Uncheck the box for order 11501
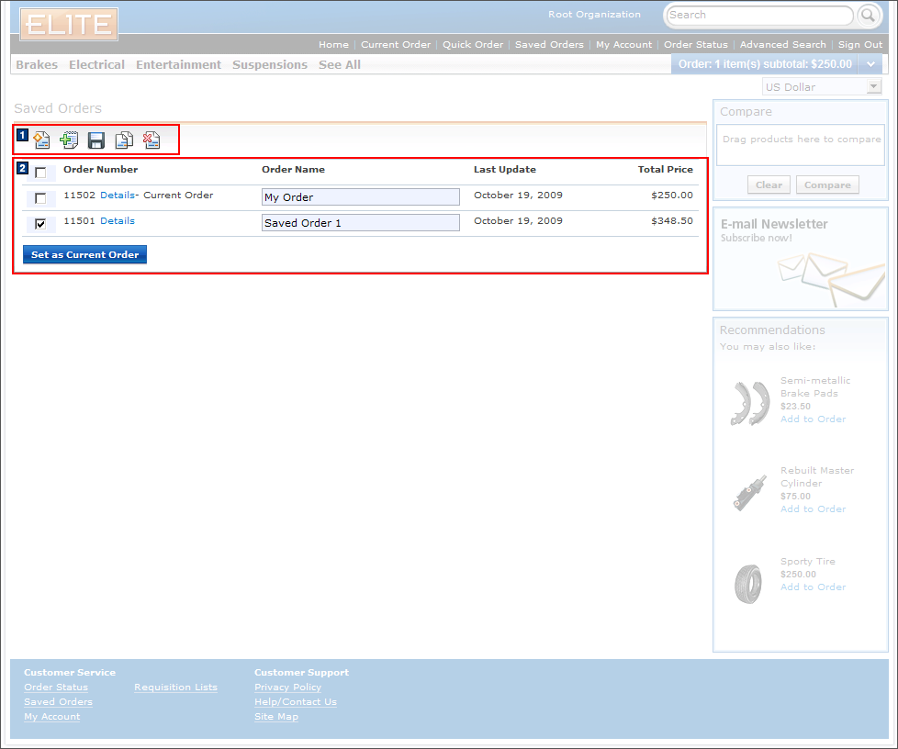Image resolution: width=898 pixels, height=749 pixels. pyautogui.click(x=40, y=223)
